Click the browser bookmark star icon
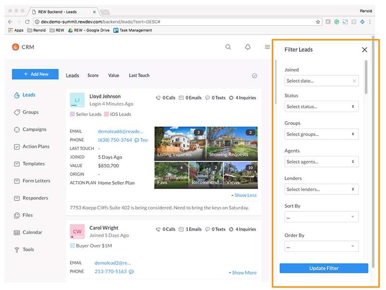Screen dimensions: 386x290 pos(318,22)
